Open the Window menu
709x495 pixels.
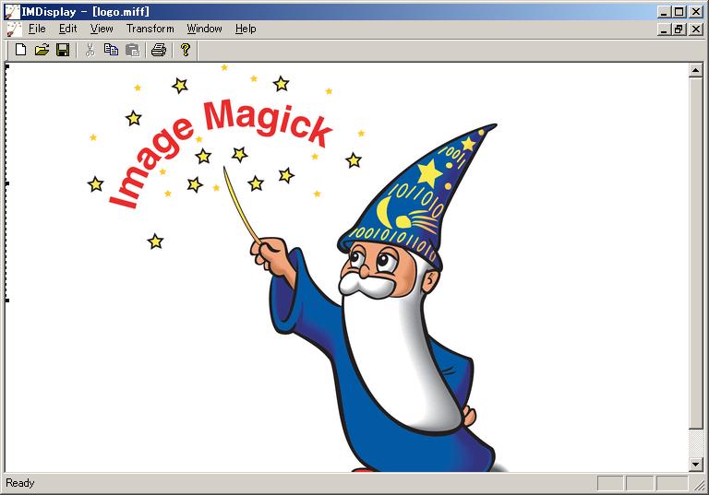[x=204, y=29]
